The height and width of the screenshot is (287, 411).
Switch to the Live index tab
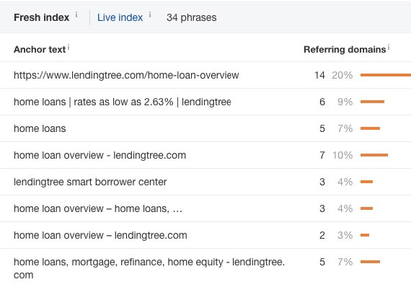(x=120, y=17)
